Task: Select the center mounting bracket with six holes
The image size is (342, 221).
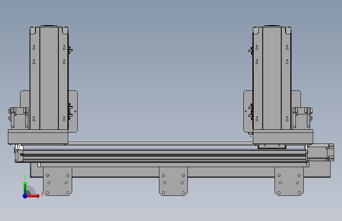Action: tap(174, 181)
